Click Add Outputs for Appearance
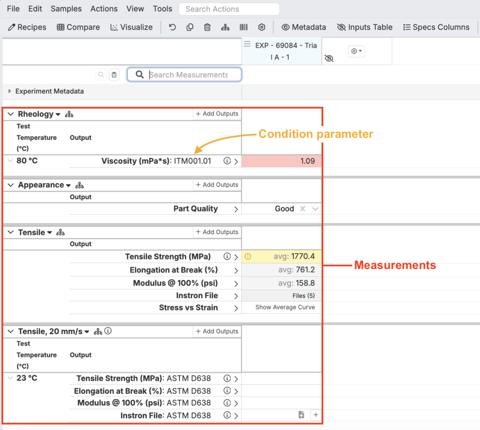 [x=217, y=185]
